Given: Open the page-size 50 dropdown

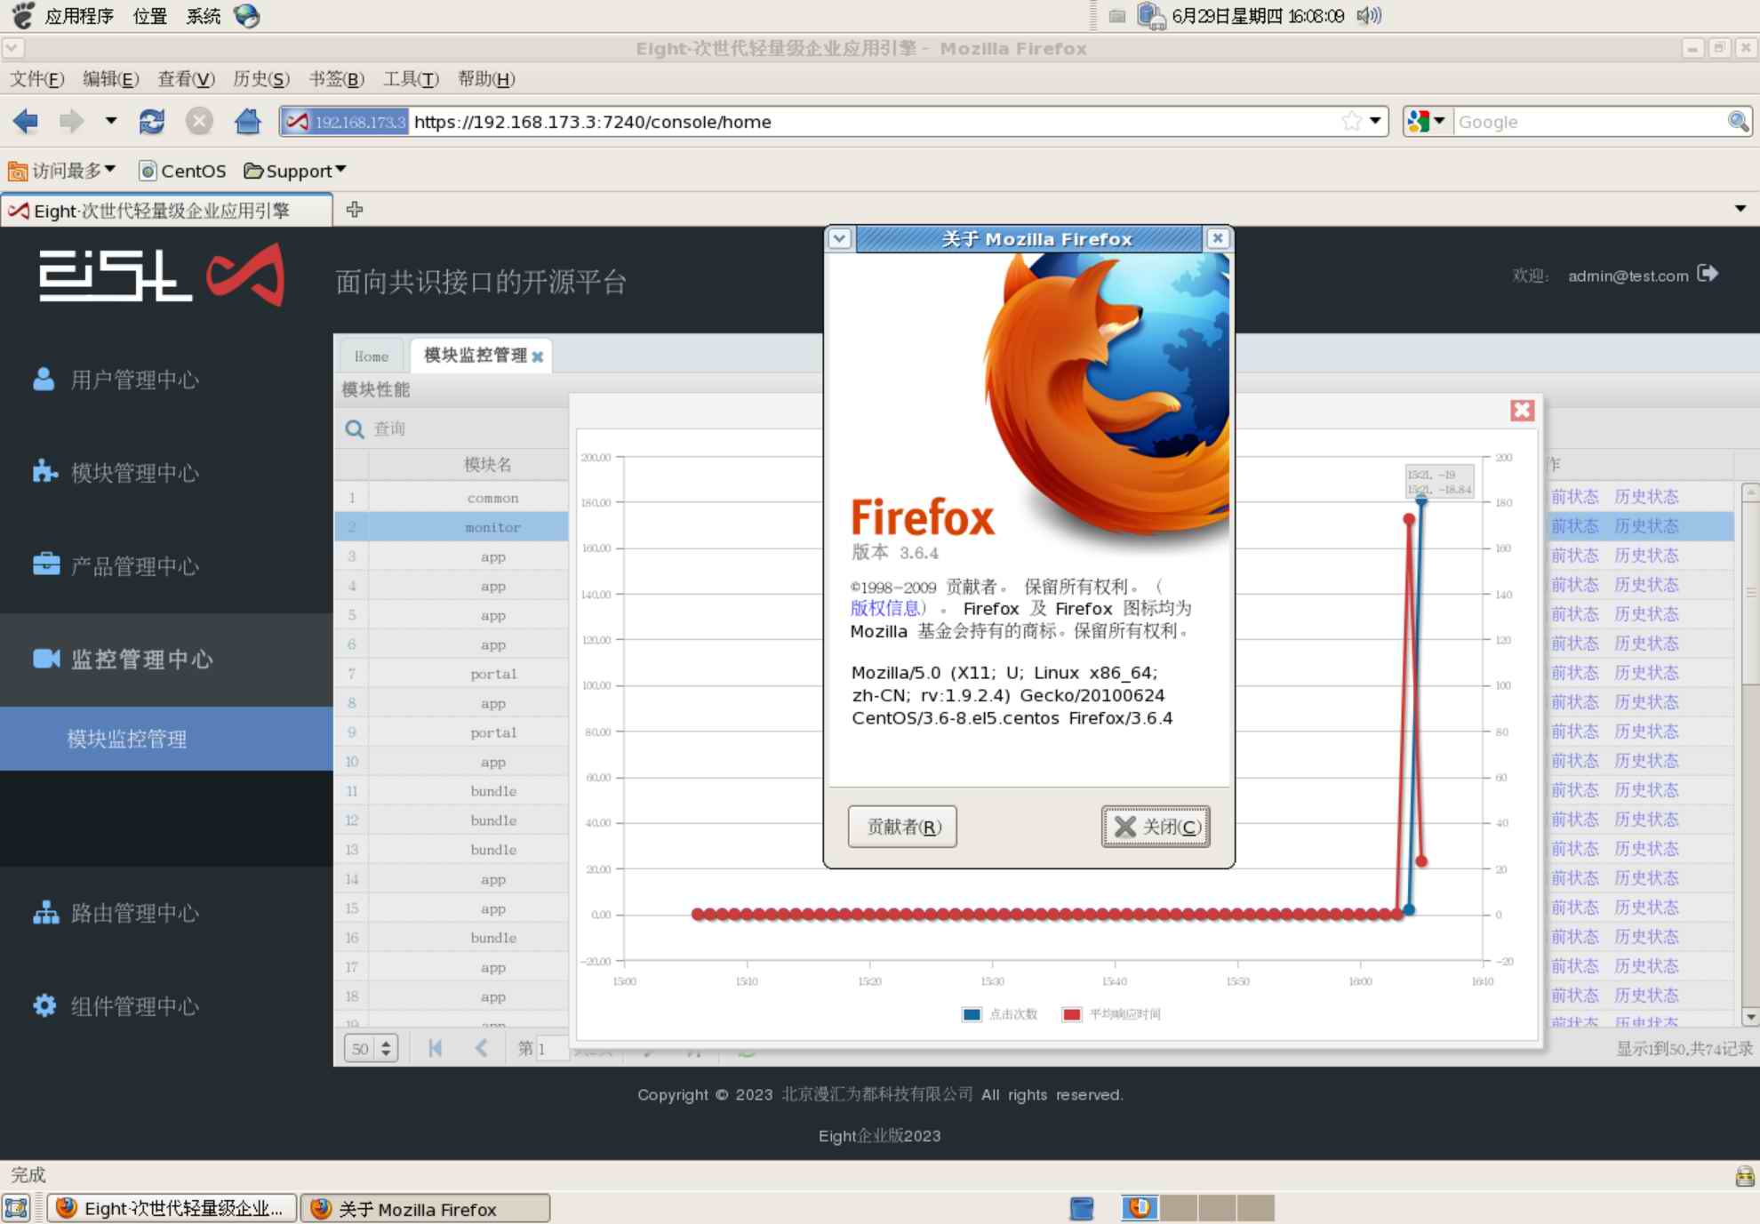Looking at the screenshot, I should click(372, 1048).
